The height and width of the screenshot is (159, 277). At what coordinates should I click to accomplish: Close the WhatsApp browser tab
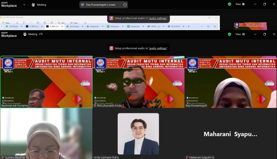[21, 26]
